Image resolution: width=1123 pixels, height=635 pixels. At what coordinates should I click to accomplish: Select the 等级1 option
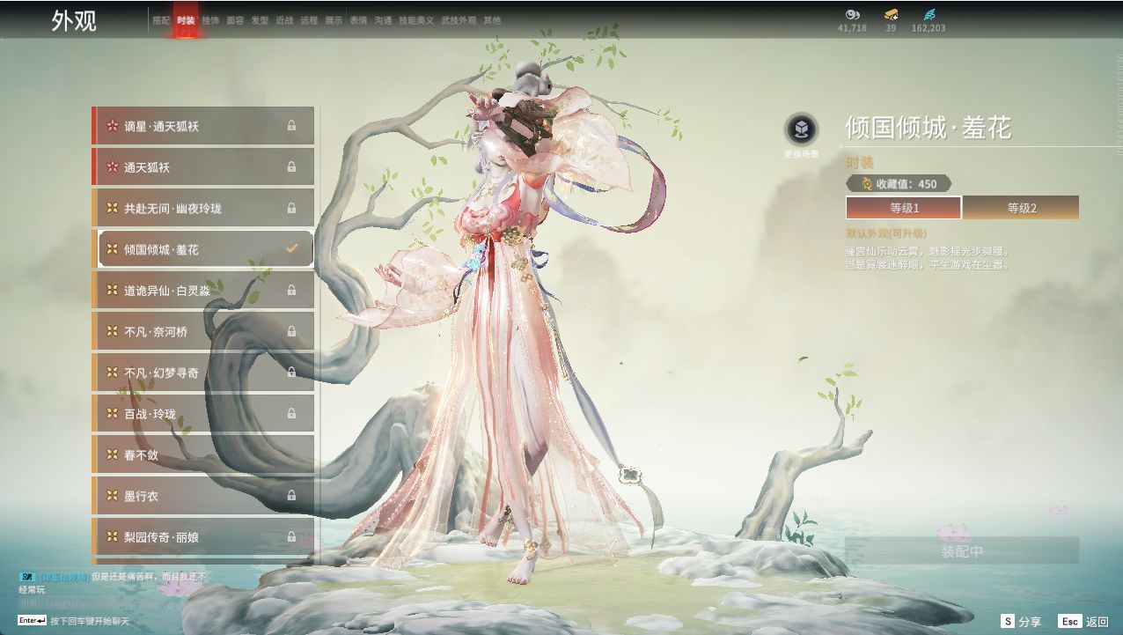pos(904,209)
